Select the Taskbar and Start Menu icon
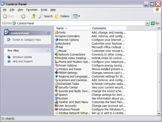Image resolution: width=162 pixels, height=122 pixels. click(x=56, y=102)
